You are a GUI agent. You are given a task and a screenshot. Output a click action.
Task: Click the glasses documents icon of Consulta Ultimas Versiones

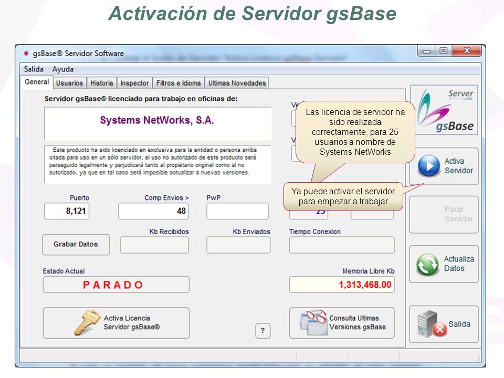313,323
